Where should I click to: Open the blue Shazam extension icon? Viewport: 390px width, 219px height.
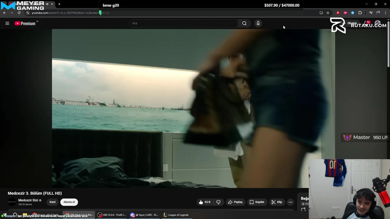pyautogui.click(x=353, y=13)
